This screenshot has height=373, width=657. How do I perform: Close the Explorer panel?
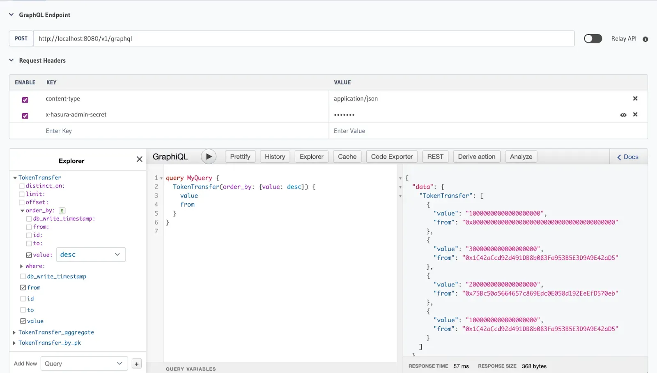click(140, 159)
